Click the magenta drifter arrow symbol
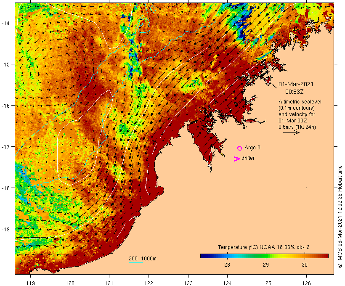 pos(236,159)
